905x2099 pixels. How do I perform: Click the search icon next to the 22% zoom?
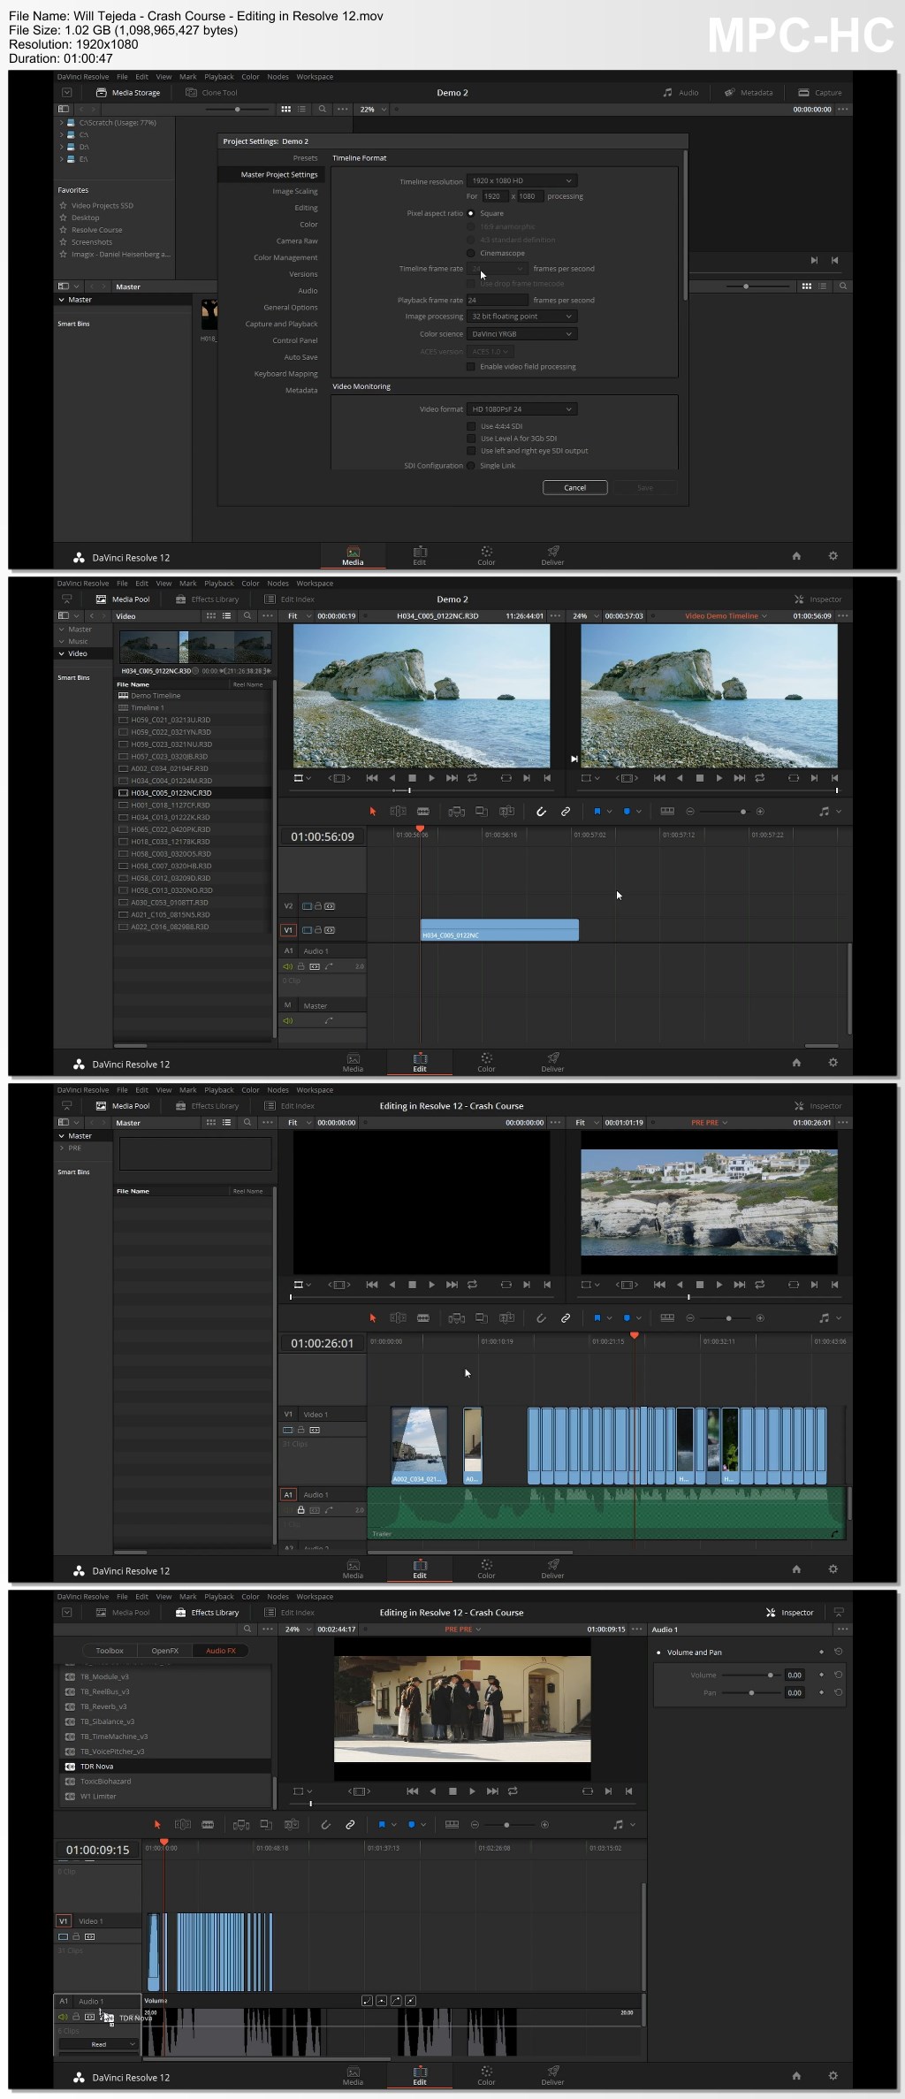click(x=323, y=110)
